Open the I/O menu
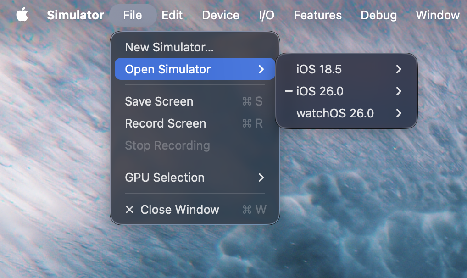467x278 pixels. pyautogui.click(x=266, y=15)
